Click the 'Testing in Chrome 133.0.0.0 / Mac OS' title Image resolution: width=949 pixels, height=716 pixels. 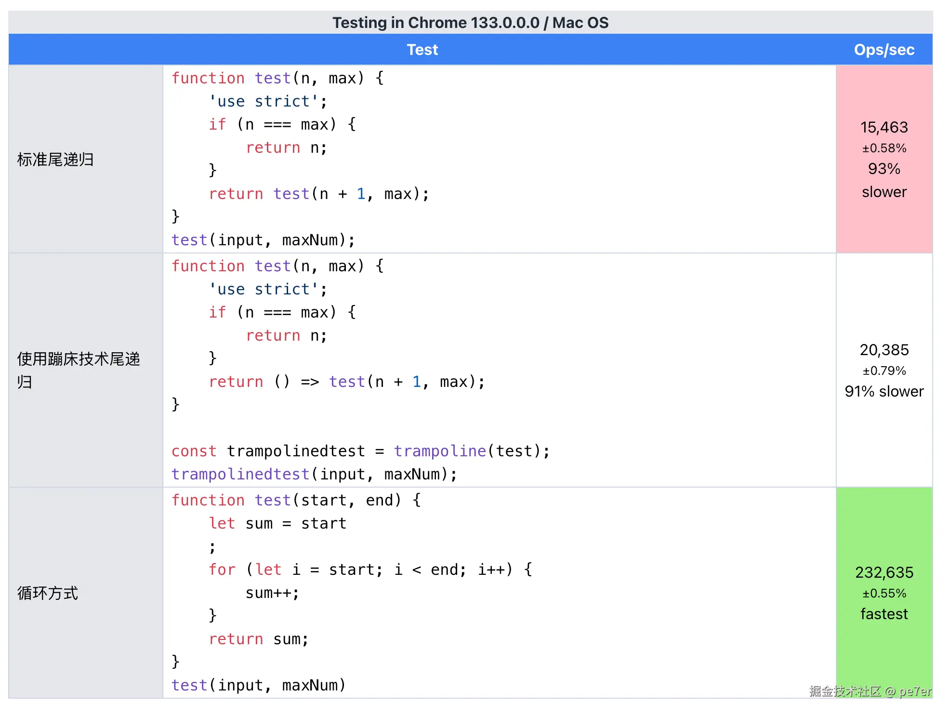(x=470, y=23)
